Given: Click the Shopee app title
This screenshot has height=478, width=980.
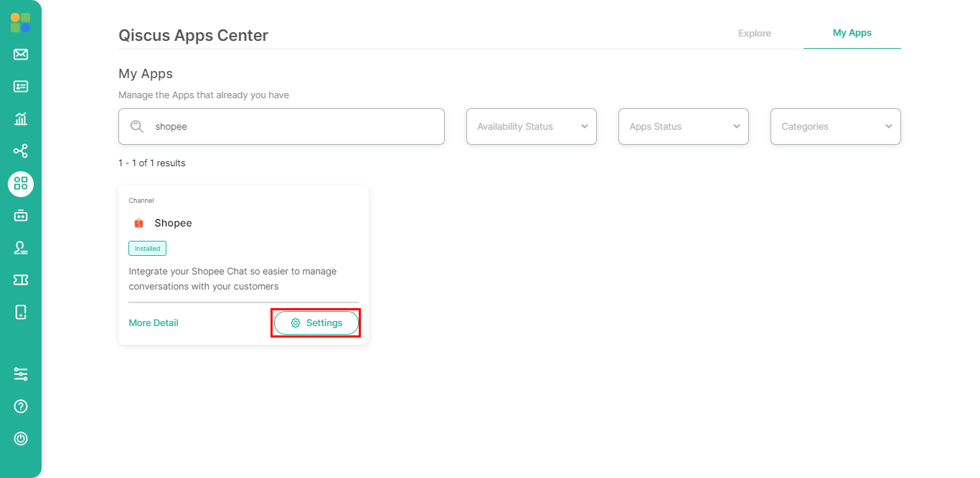Looking at the screenshot, I should click(x=174, y=223).
